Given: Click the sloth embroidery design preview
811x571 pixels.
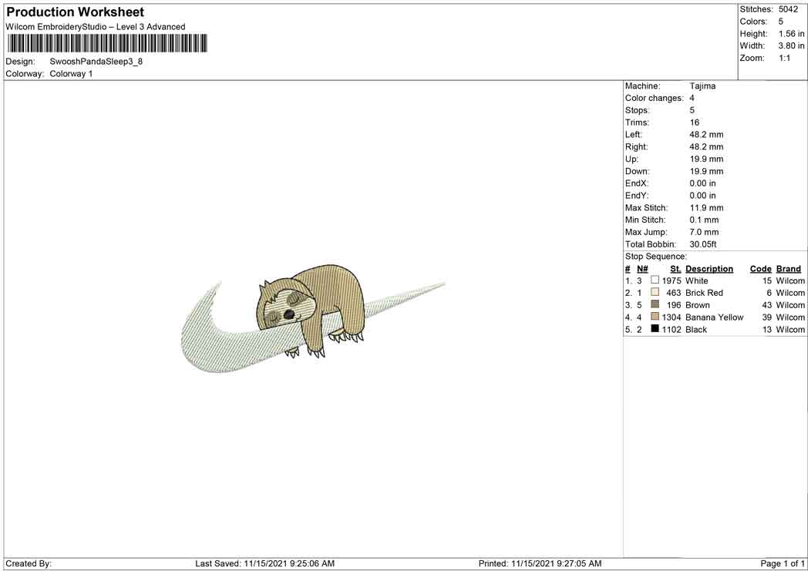Looking at the screenshot, I should click(x=312, y=320).
